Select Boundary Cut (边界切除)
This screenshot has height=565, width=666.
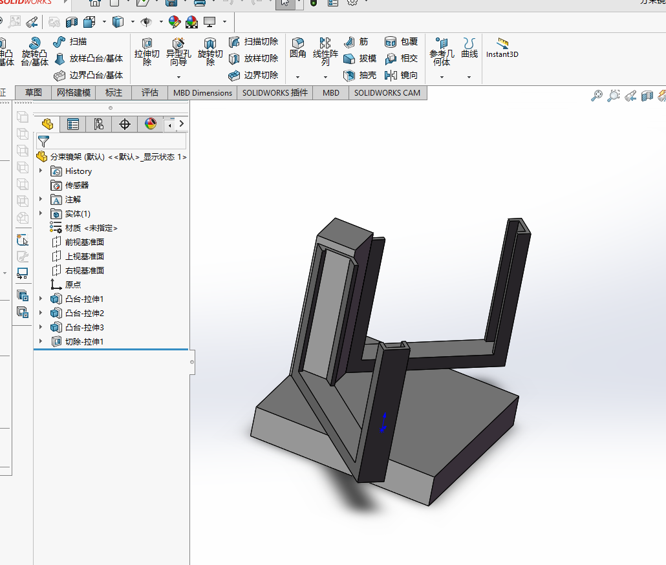tap(253, 75)
